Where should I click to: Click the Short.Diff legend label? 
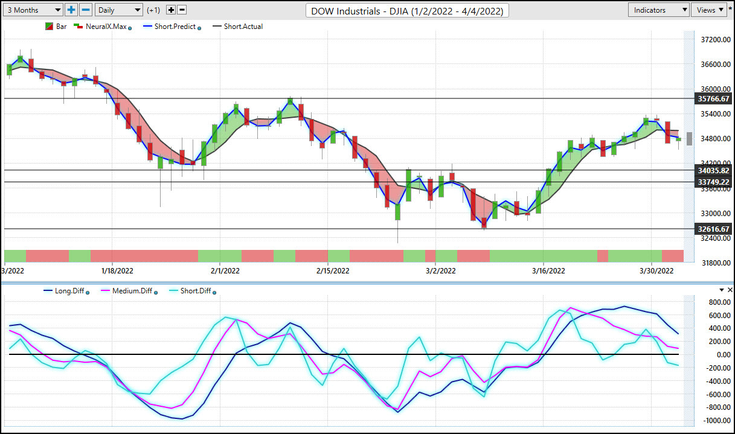pos(195,292)
